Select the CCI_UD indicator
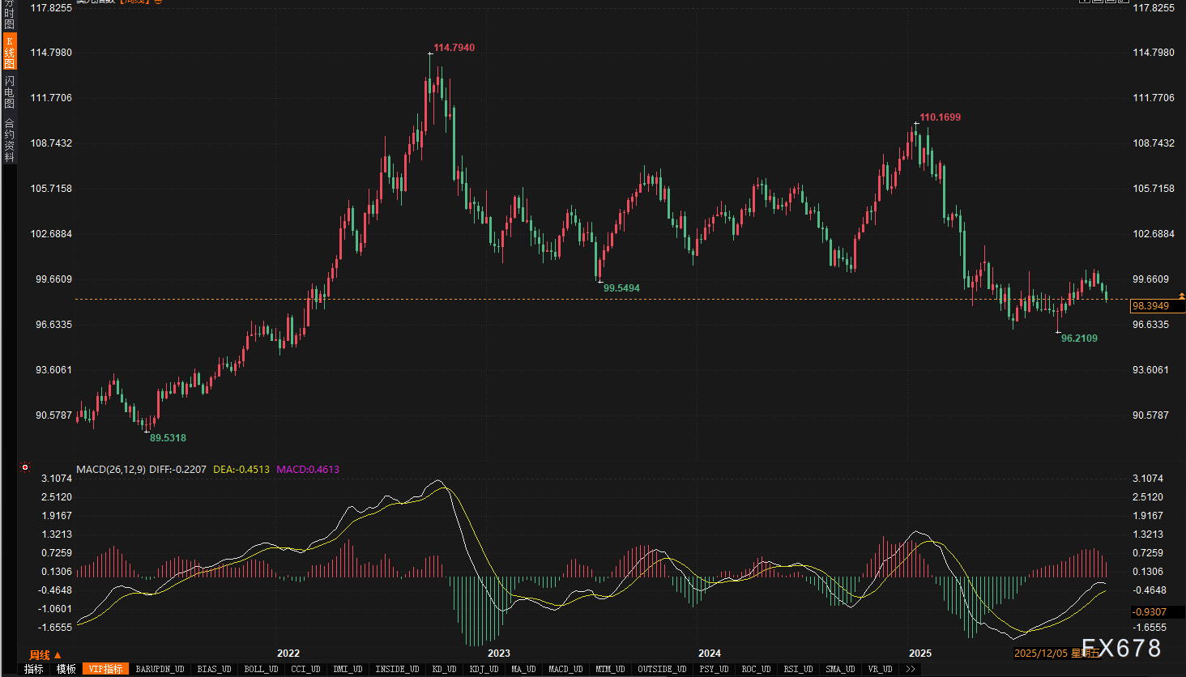Viewport: 1186px width, 677px height. pyautogui.click(x=305, y=669)
